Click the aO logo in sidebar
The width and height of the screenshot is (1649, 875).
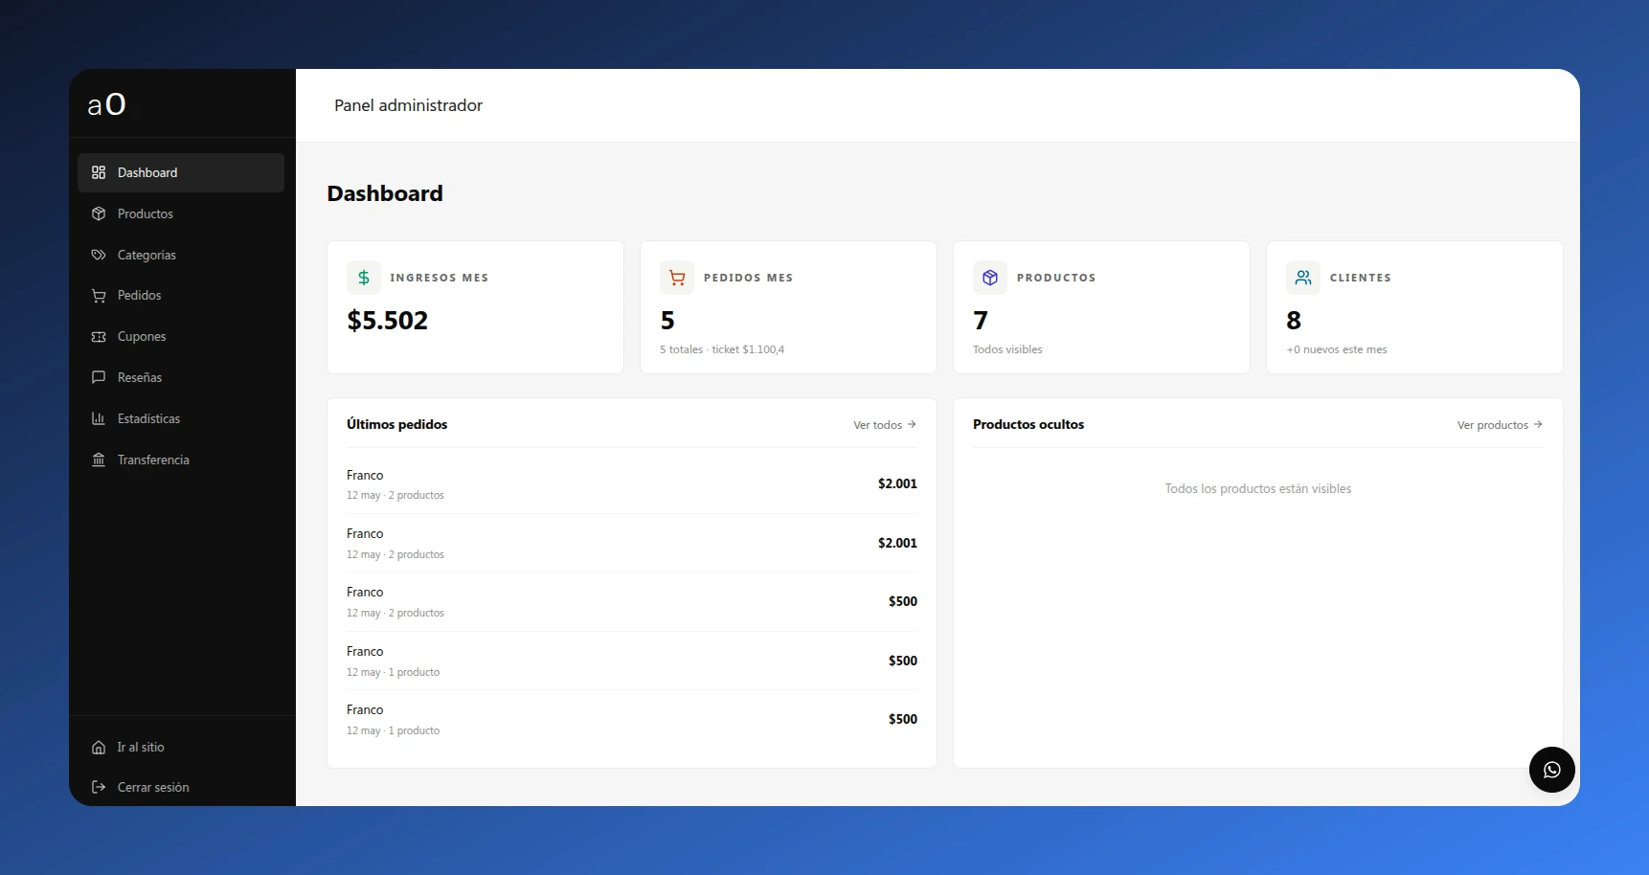point(106,103)
